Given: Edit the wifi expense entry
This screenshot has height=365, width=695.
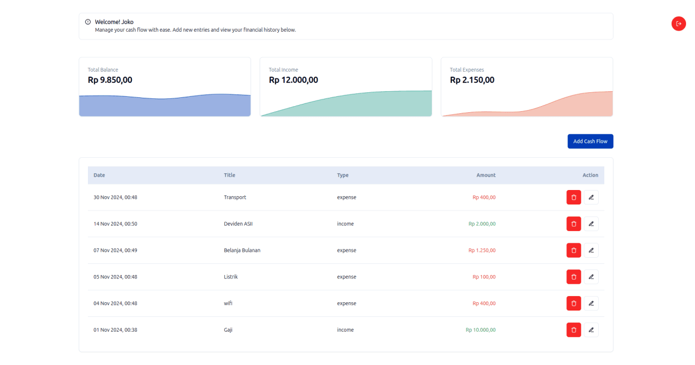Looking at the screenshot, I should (x=591, y=303).
